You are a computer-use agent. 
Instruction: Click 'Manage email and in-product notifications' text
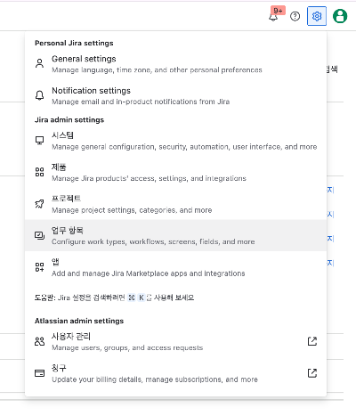click(141, 102)
